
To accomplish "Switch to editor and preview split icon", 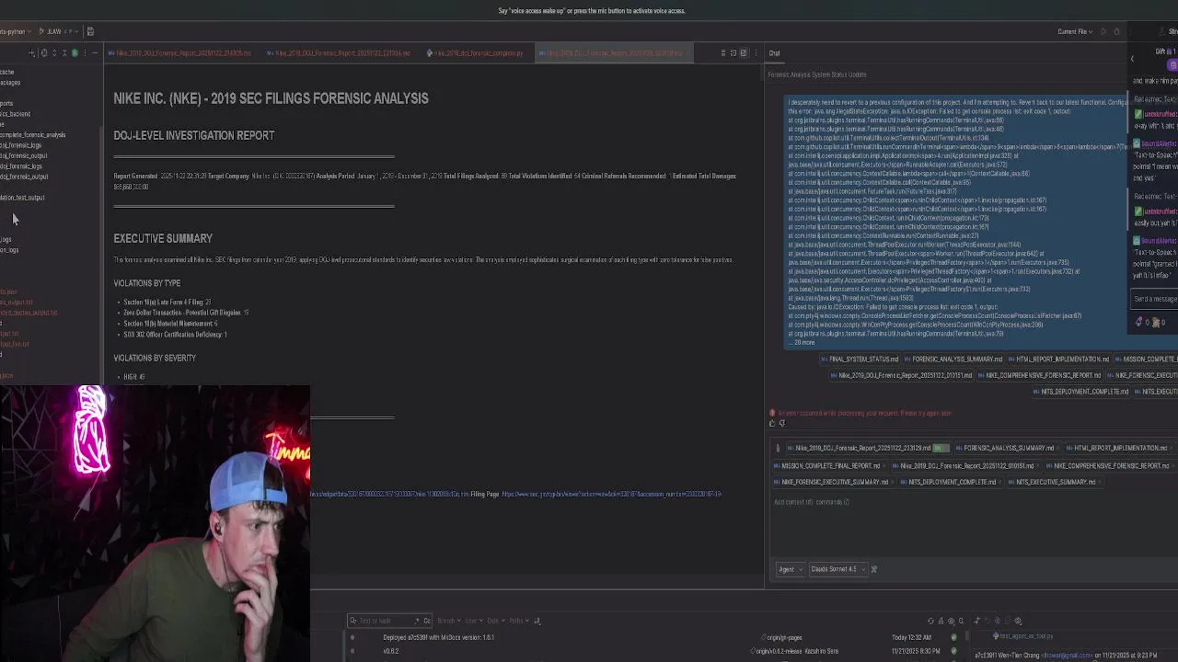I will (x=733, y=53).
